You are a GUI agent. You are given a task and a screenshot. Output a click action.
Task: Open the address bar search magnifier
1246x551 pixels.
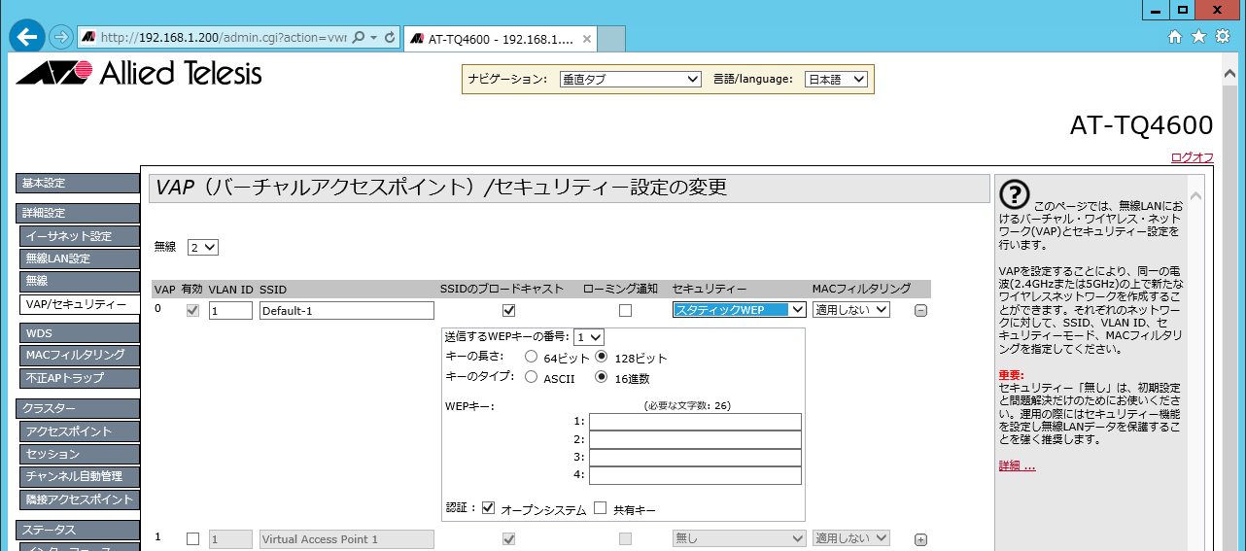[x=359, y=37]
